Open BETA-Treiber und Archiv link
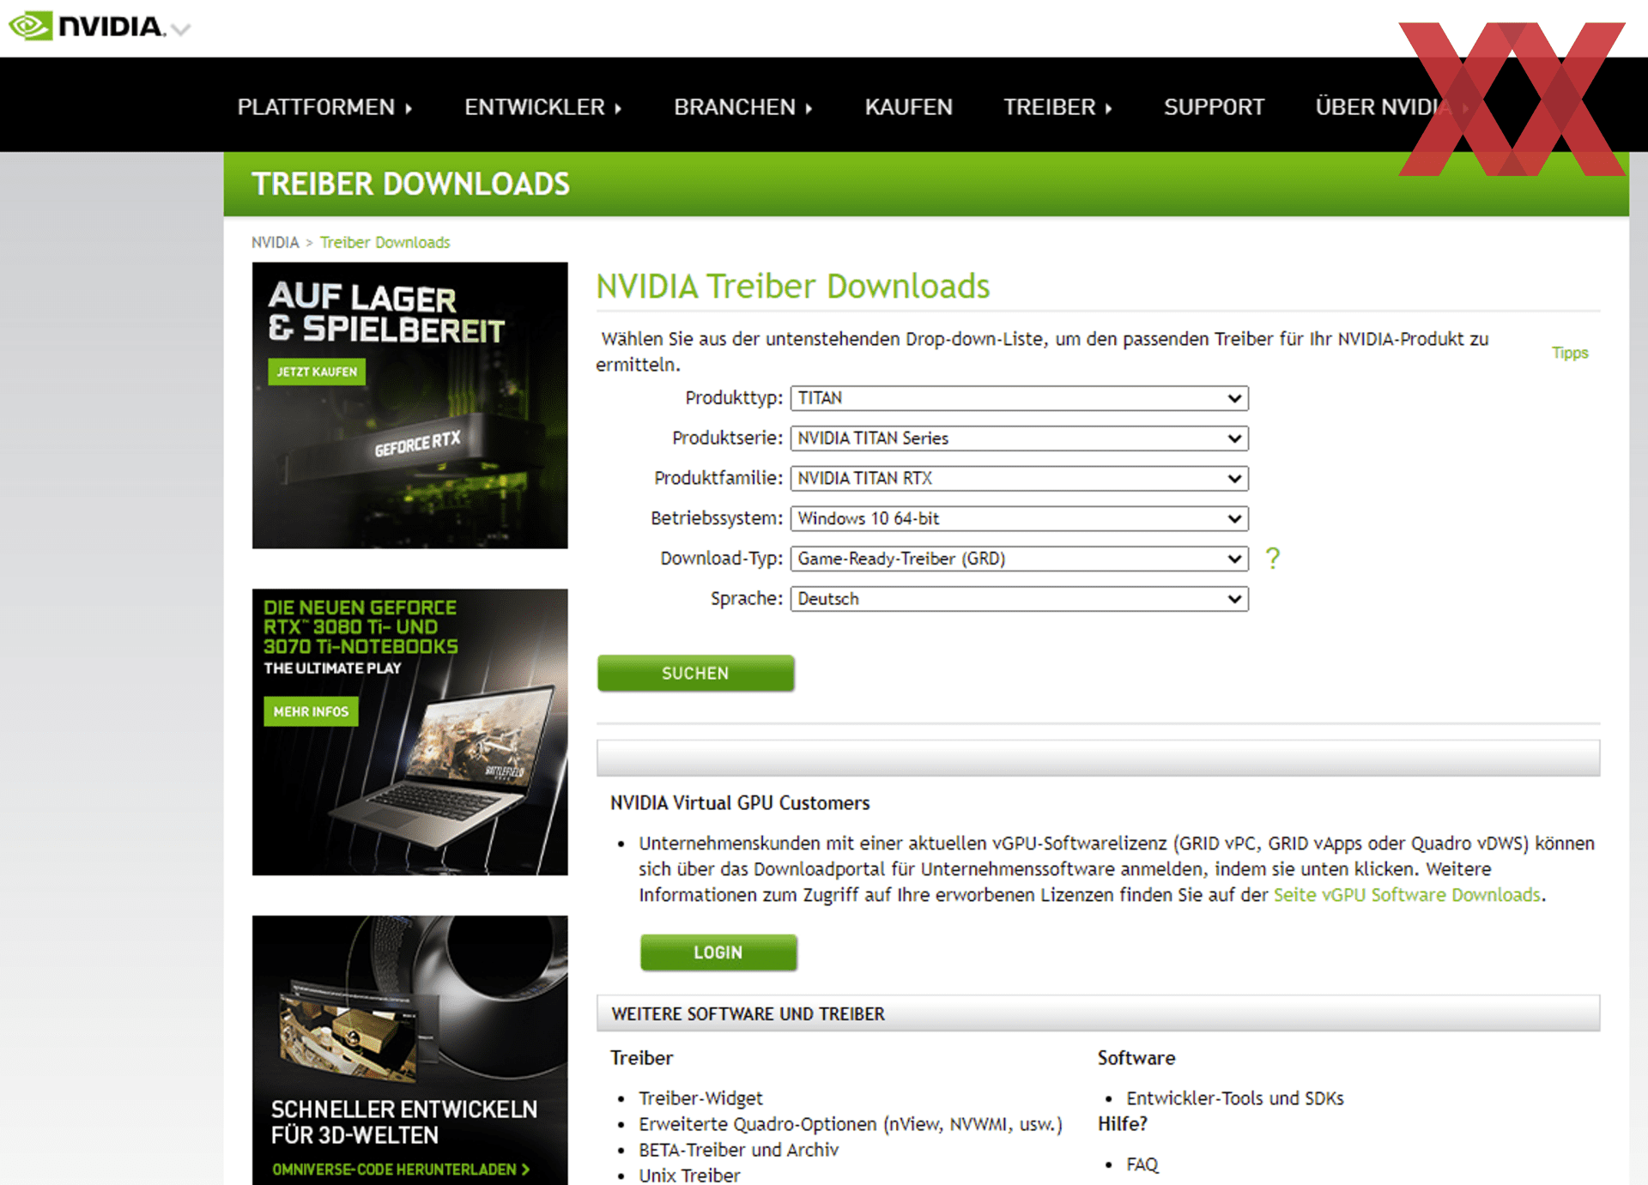This screenshot has height=1185, width=1648. [738, 1150]
